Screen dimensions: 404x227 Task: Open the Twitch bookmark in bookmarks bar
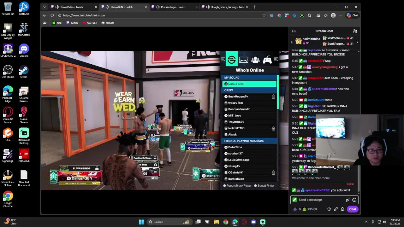(72, 23)
